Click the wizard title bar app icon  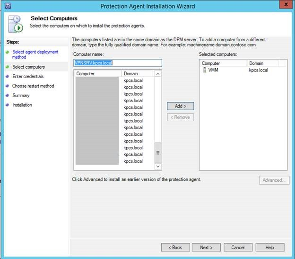(7, 6)
